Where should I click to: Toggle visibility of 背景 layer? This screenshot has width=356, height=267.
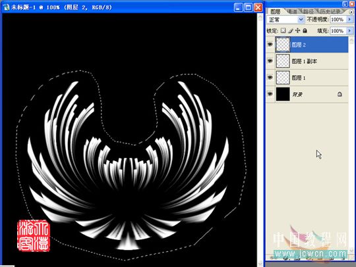270,94
